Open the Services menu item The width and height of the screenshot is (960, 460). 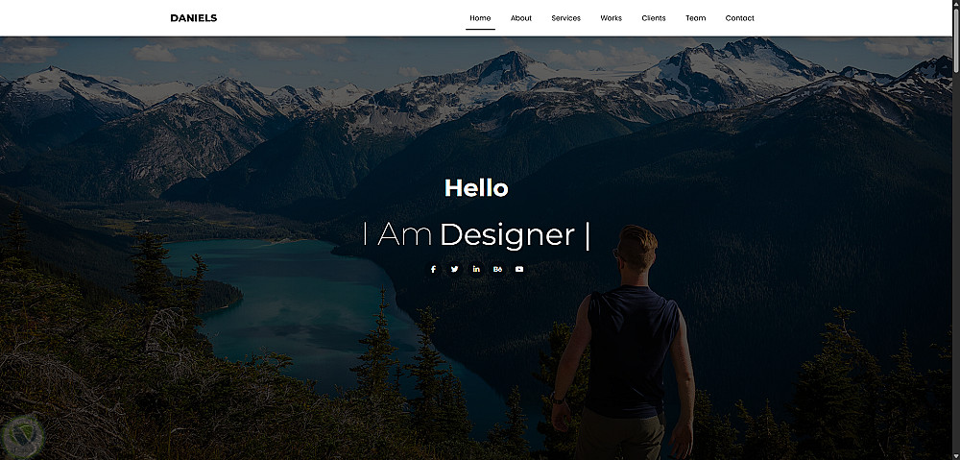[x=565, y=17]
